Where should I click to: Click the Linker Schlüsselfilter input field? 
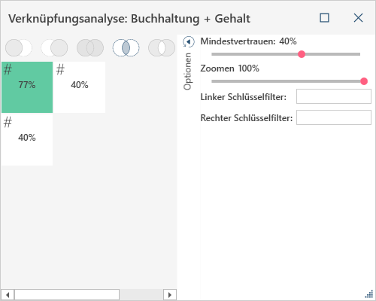tap(334, 96)
